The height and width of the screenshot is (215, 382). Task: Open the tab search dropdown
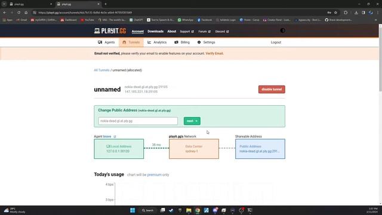coord(4,4)
